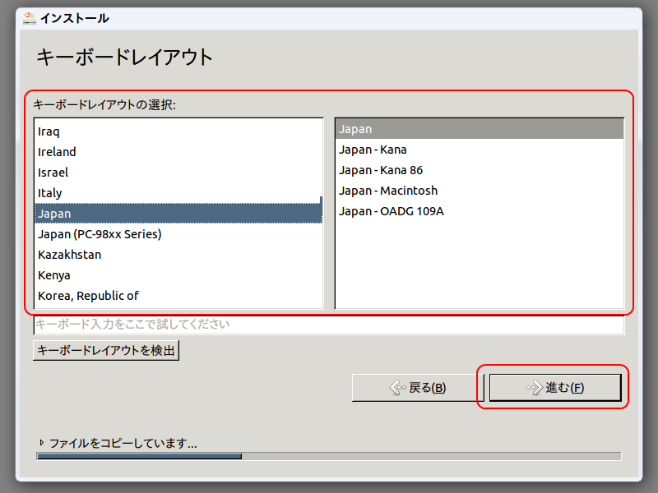
Task: Click the キーボードレイアウトを検出 button
Action: click(x=106, y=350)
